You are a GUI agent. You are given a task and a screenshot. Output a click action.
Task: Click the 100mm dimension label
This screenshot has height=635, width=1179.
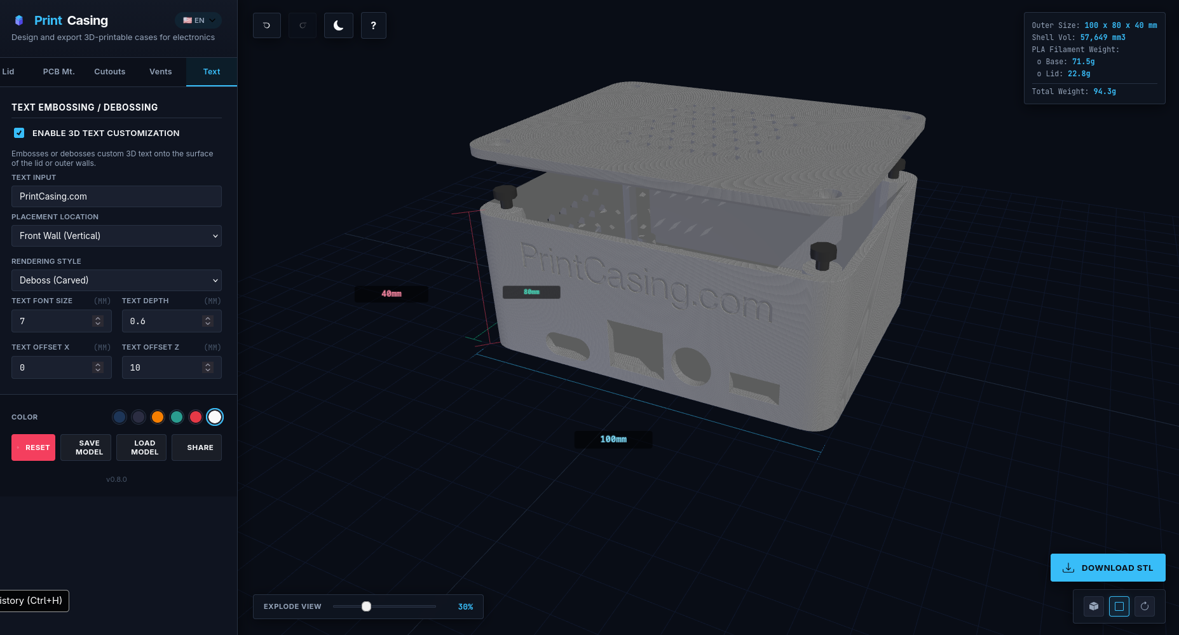click(613, 439)
